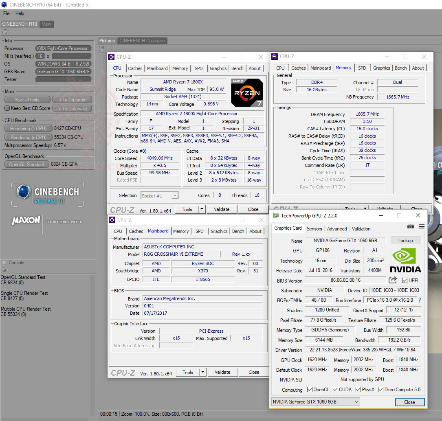Switch to GPU-Z's Sensors tab
Screen dimensions: 442x421
[x=314, y=228]
